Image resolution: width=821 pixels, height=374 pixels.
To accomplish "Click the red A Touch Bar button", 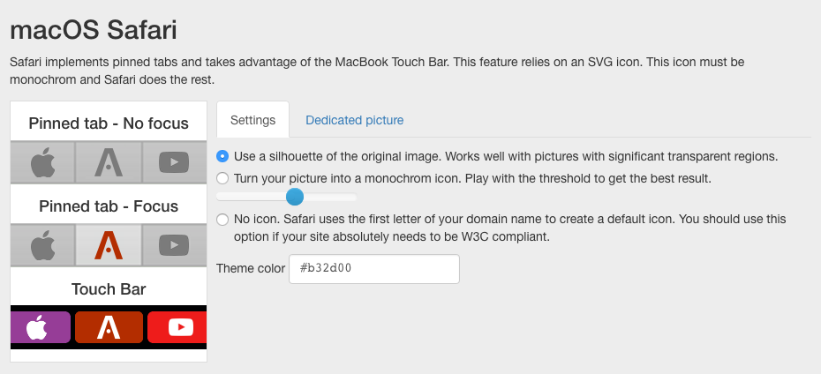I will click(109, 327).
